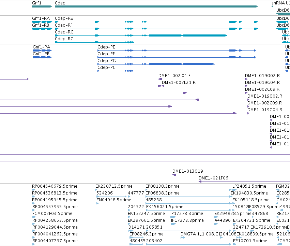The width and height of the screenshot is (290, 246).
Task: Click the Cdep gene span bar
Action: (156, 6)
